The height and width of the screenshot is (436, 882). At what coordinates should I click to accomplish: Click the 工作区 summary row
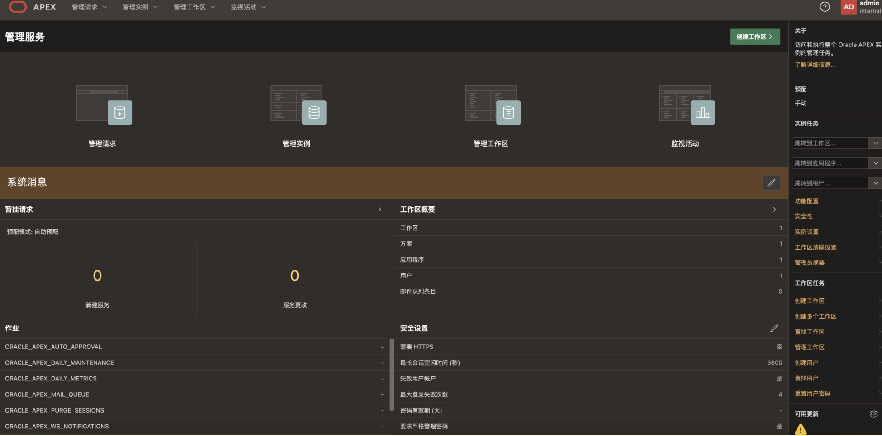point(591,228)
